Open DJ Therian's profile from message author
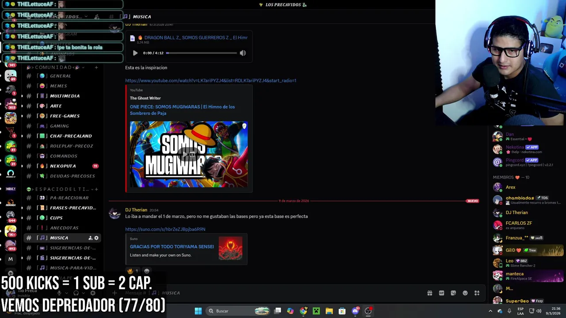Screen dimensions: 566x318 pos(136,210)
